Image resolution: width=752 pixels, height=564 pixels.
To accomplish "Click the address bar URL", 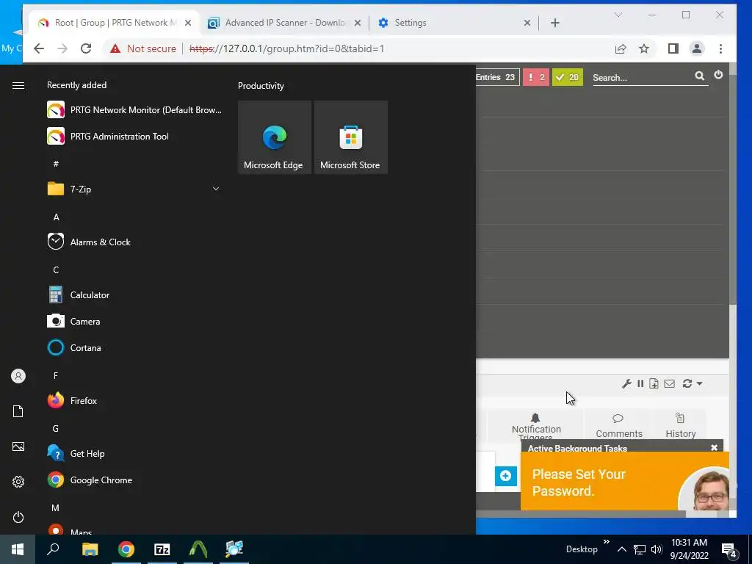I will [287, 48].
